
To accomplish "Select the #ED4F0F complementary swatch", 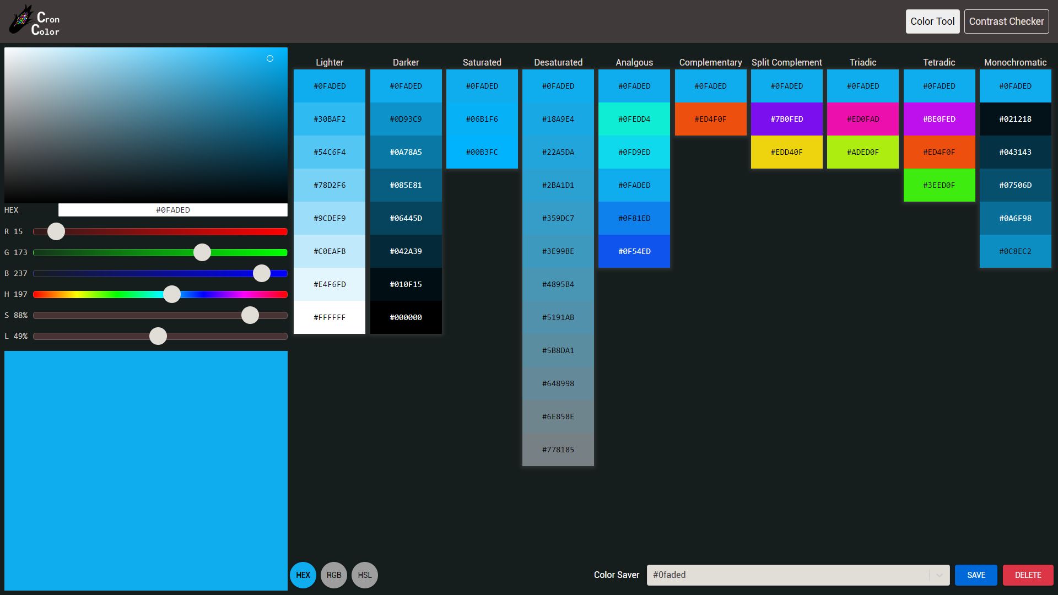I will [x=710, y=119].
